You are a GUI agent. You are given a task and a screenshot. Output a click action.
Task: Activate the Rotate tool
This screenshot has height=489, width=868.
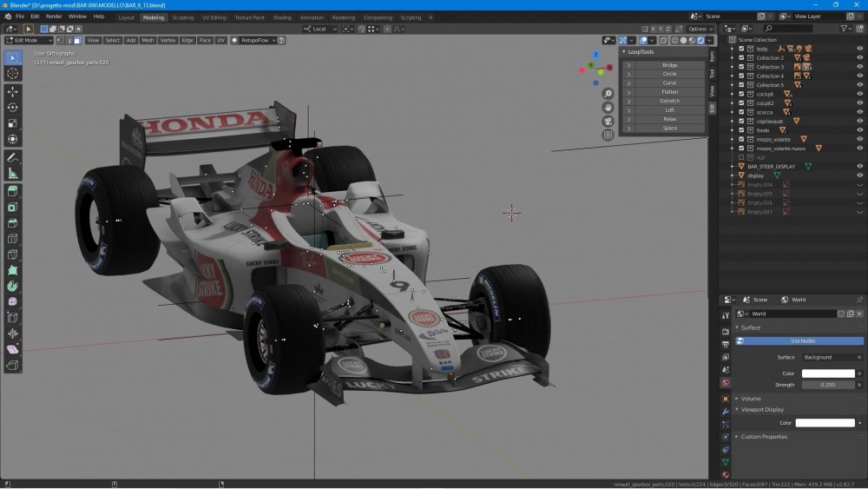pyautogui.click(x=13, y=108)
